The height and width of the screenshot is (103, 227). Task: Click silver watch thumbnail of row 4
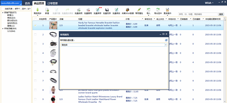click(x=53, y=53)
